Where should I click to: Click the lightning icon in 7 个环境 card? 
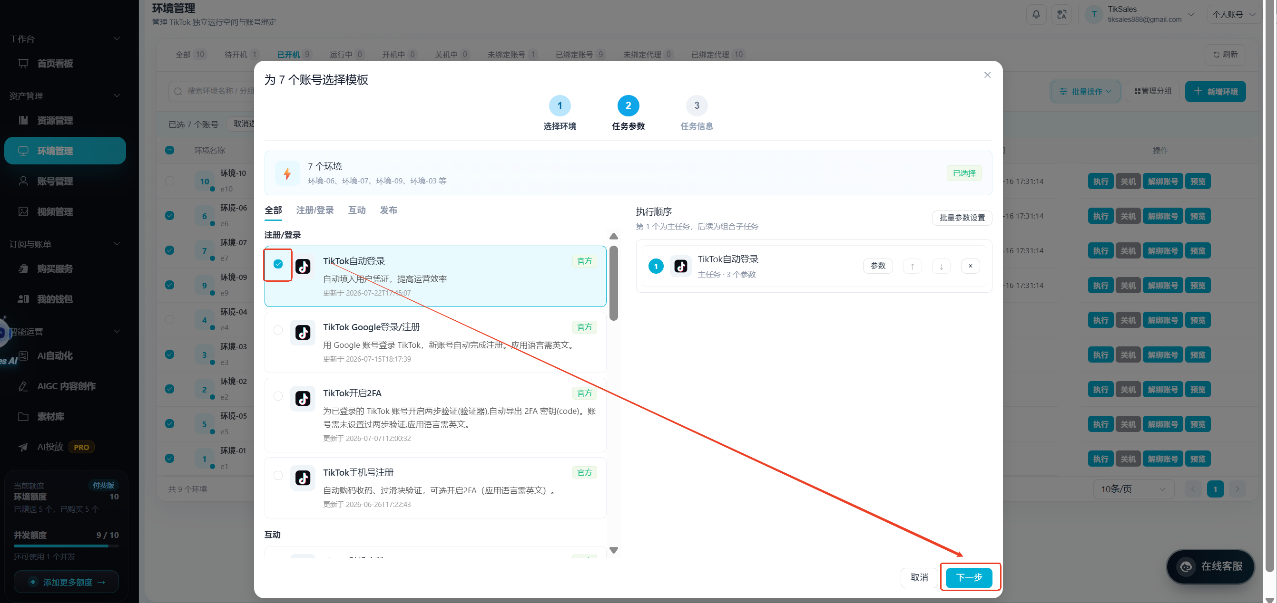pos(287,173)
